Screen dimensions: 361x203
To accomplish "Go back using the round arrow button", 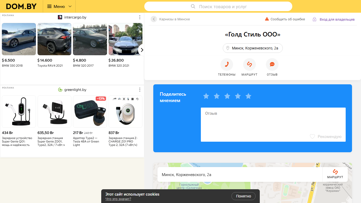I will click(154, 19).
